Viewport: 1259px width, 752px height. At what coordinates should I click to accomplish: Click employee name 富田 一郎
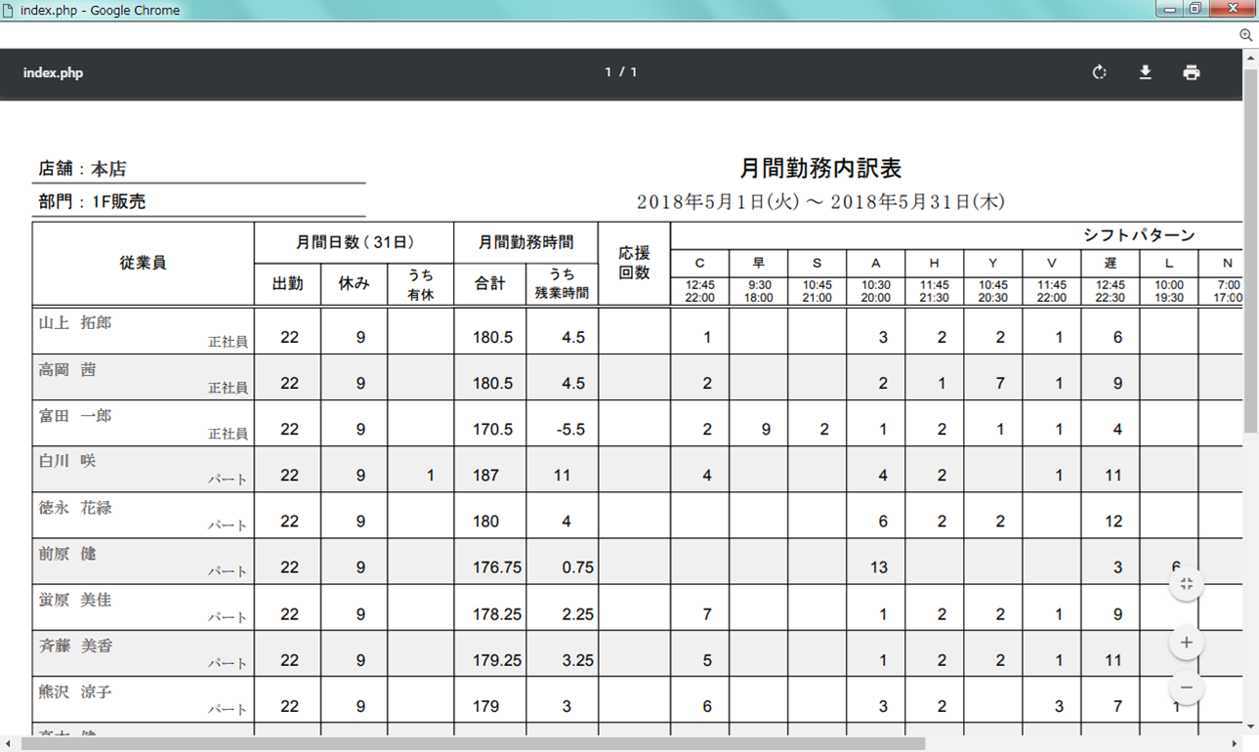[x=75, y=415]
